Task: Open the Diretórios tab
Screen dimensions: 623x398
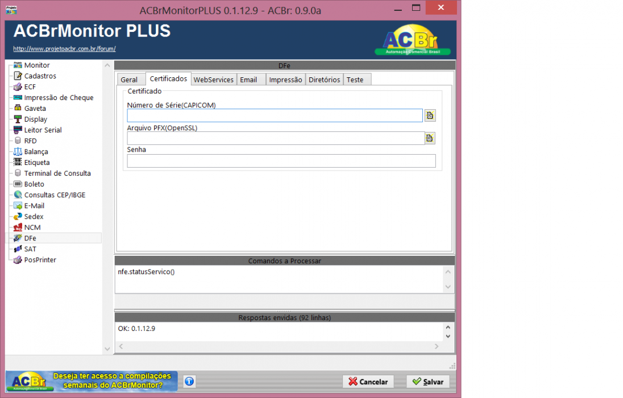Action: [x=324, y=80]
